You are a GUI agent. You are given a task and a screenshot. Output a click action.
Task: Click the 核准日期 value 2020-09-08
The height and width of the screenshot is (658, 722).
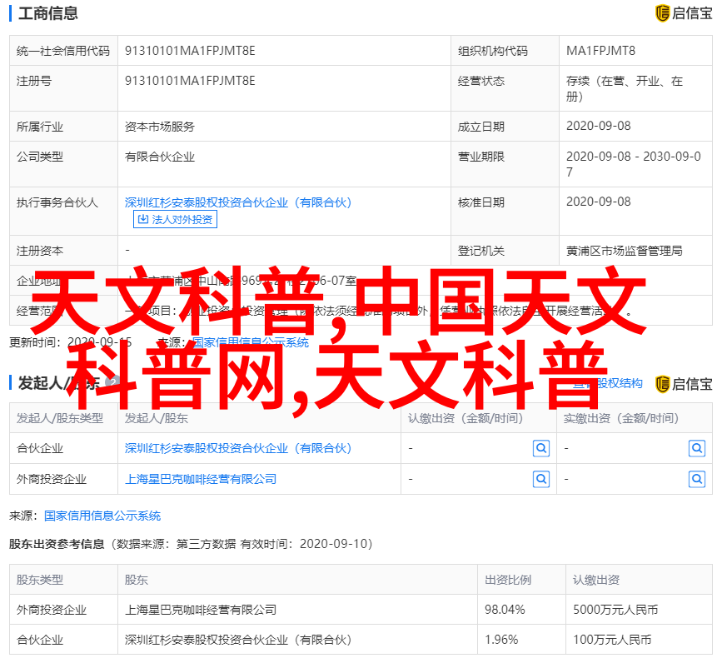pyautogui.click(x=598, y=202)
